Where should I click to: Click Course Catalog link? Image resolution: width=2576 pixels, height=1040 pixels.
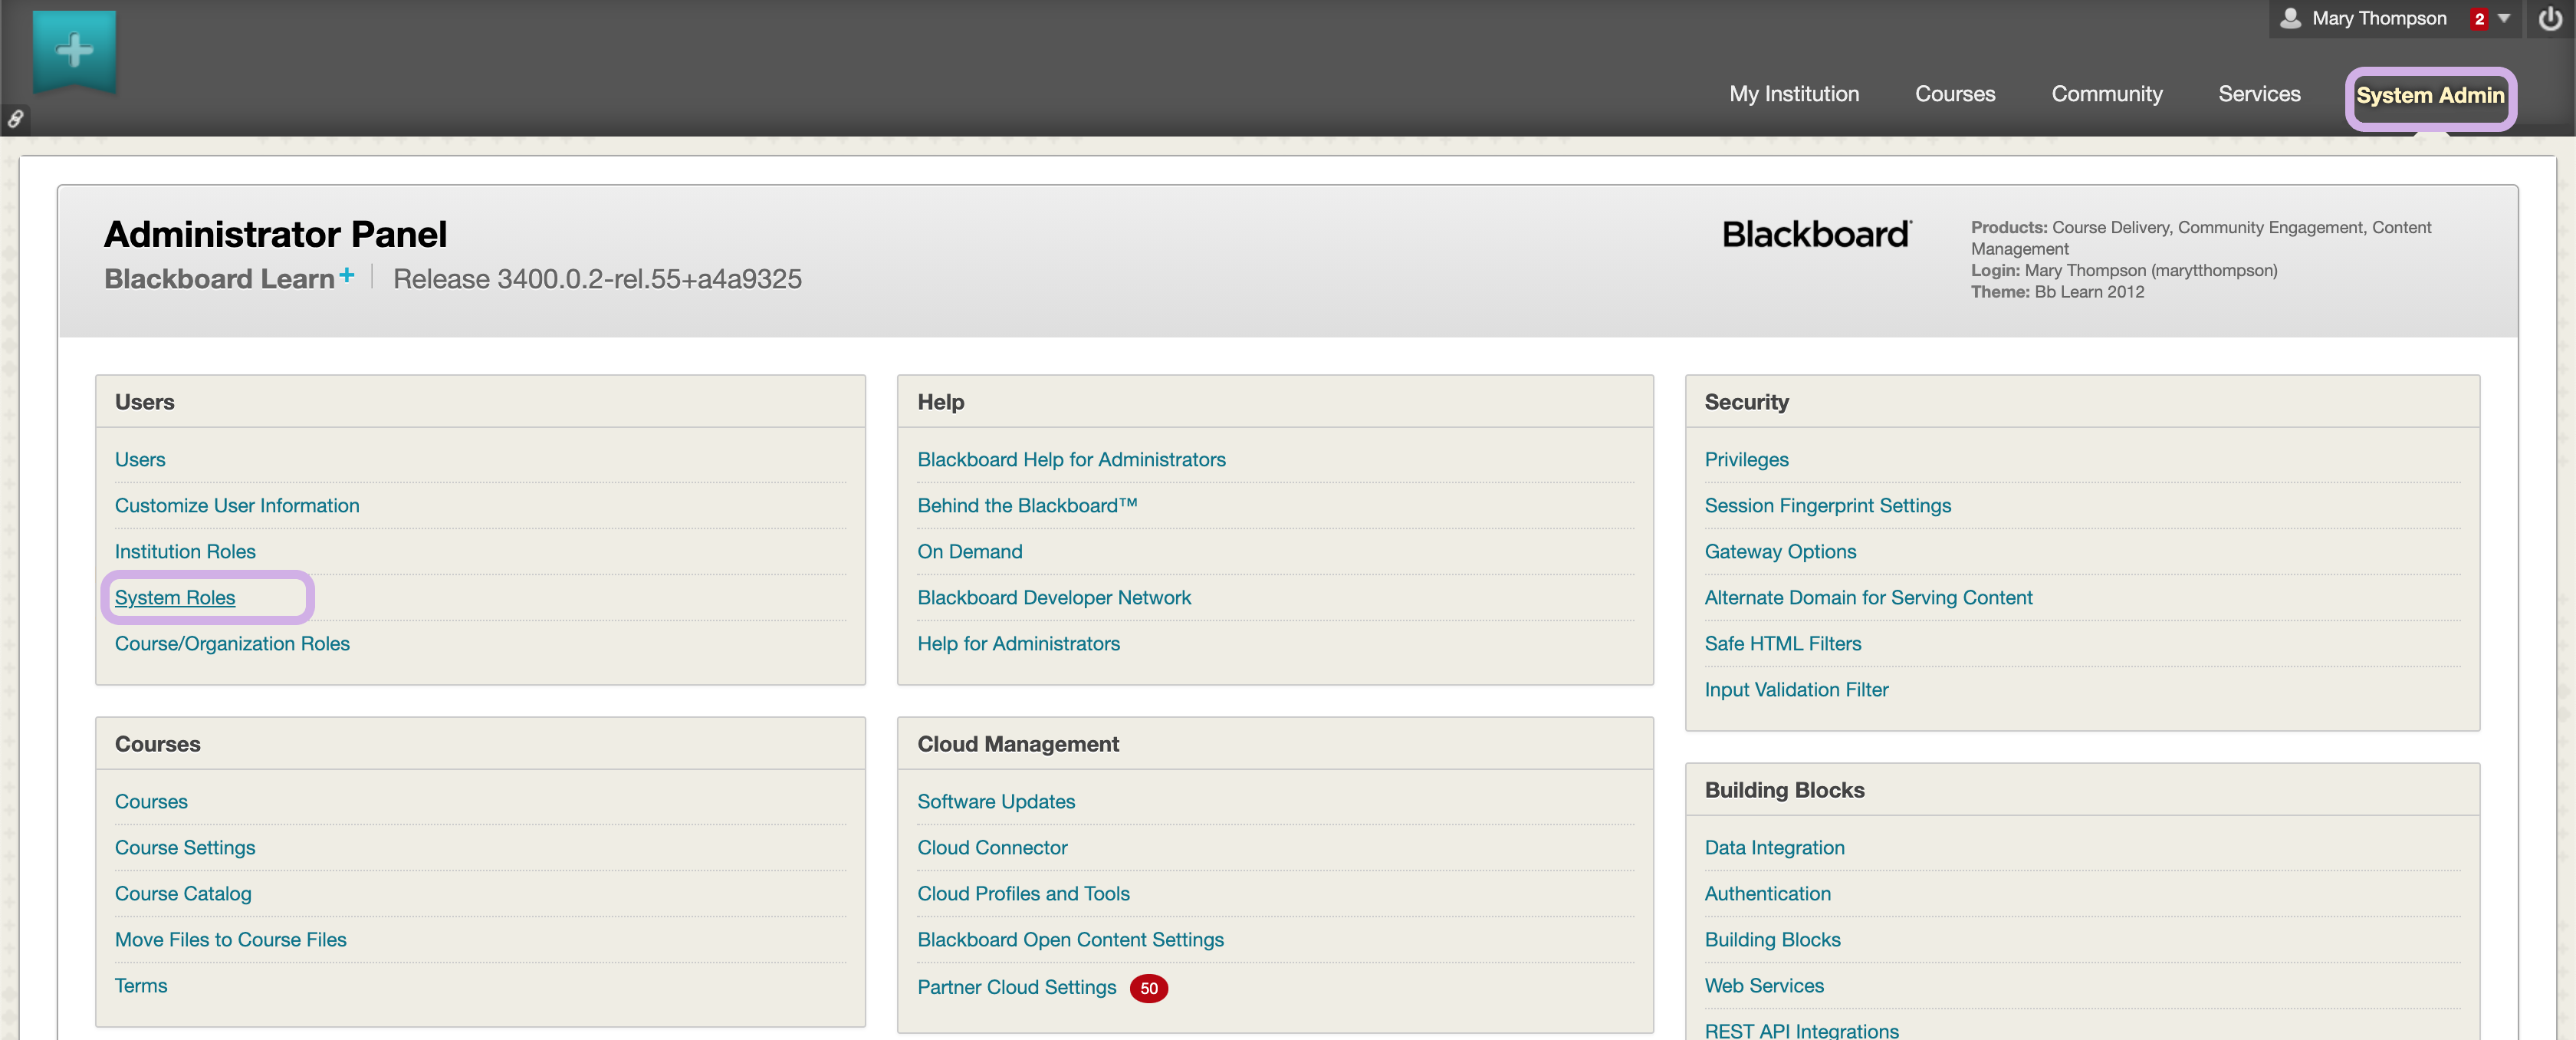(x=183, y=893)
